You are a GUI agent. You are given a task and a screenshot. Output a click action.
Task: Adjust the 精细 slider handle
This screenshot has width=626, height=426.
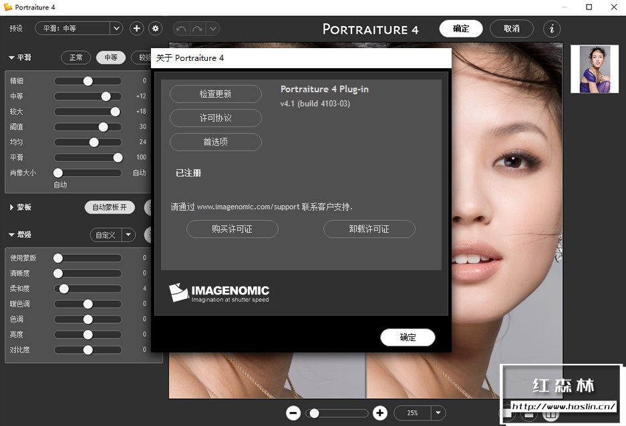(x=88, y=81)
